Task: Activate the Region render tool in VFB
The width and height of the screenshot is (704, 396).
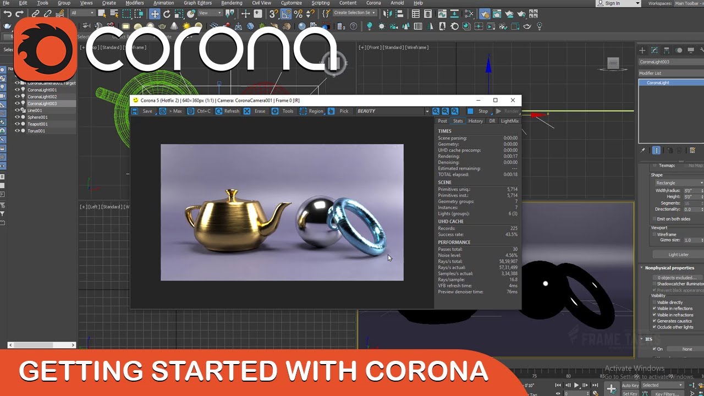Action: click(311, 111)
